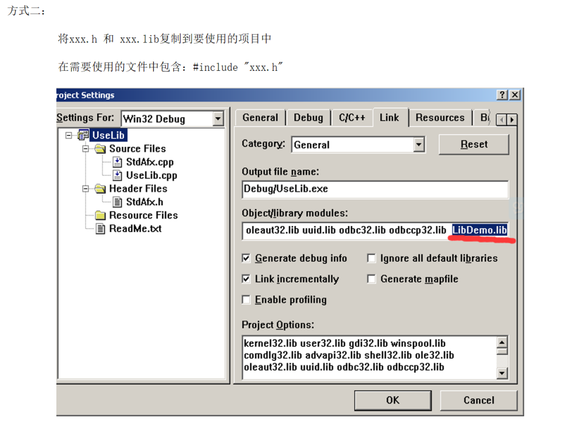Viewport: 572px width, 443px height.
Task: Open the Resources tab
Action: click(x=440, y=118)
